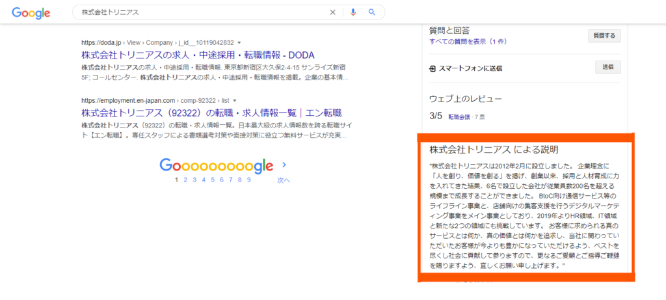Click the 株式会社トリニアス による説明 heading

(494, 150)
